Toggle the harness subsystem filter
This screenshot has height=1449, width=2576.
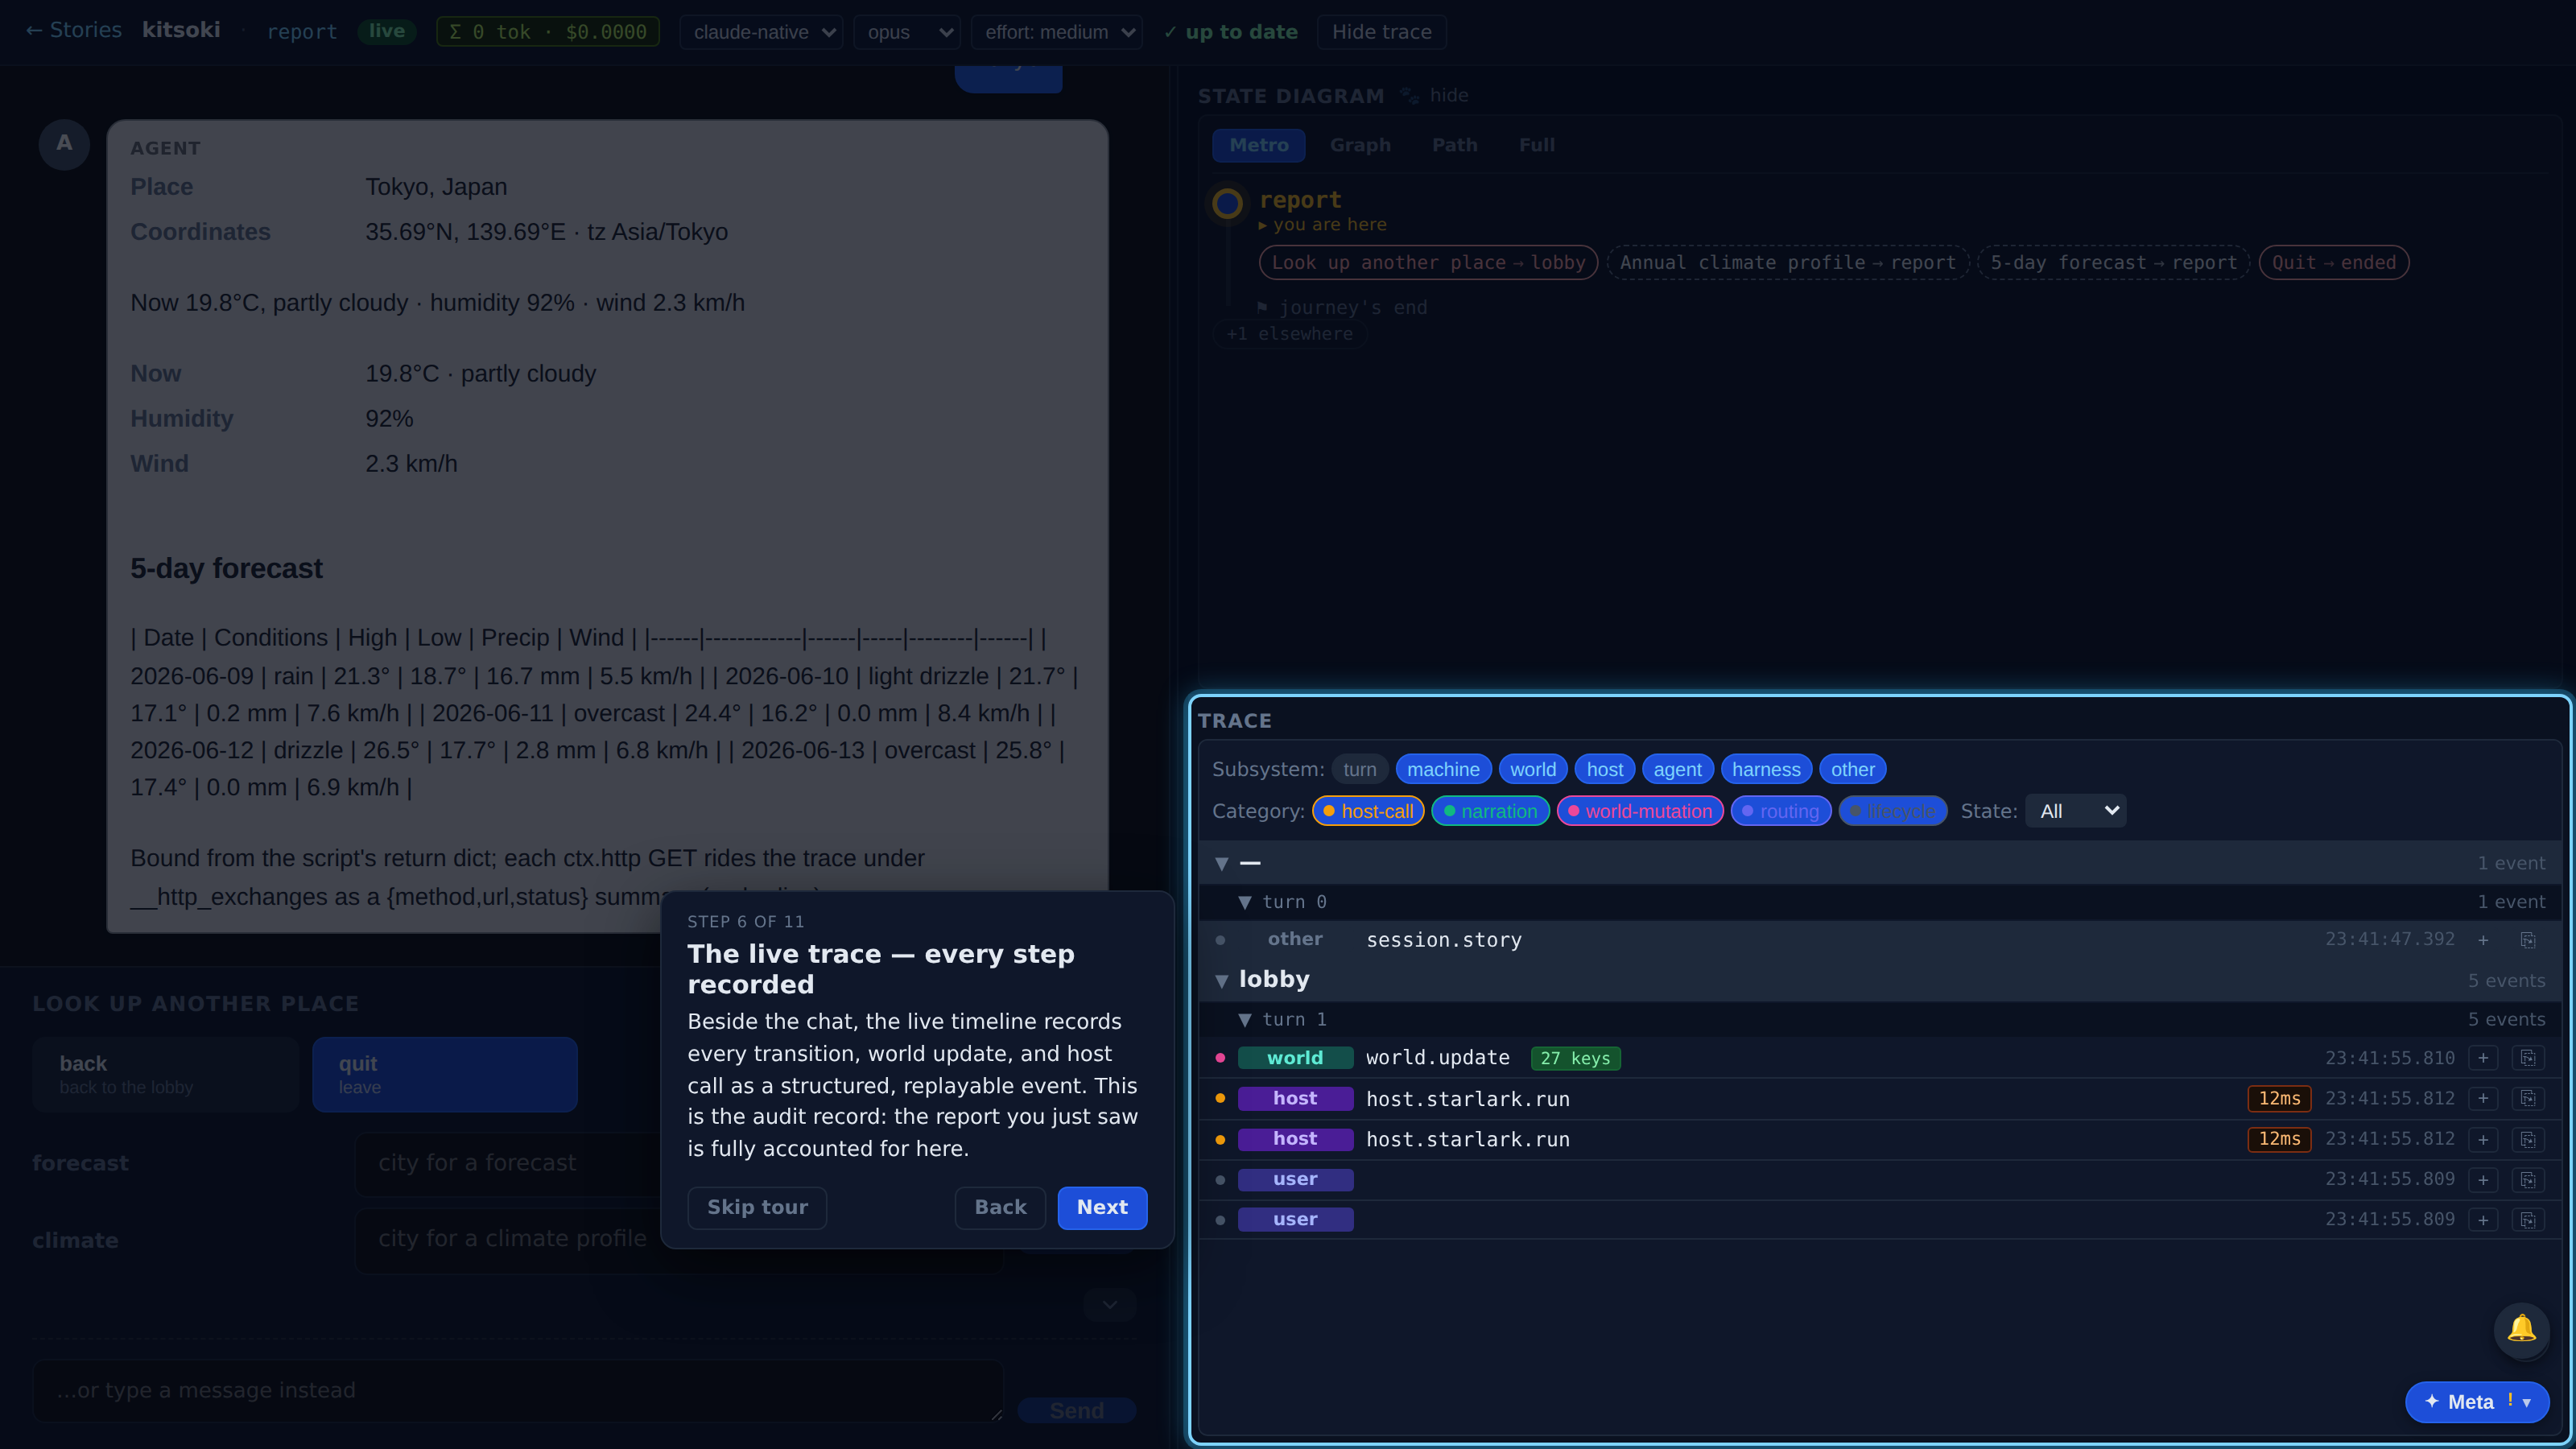[1765, 769]
